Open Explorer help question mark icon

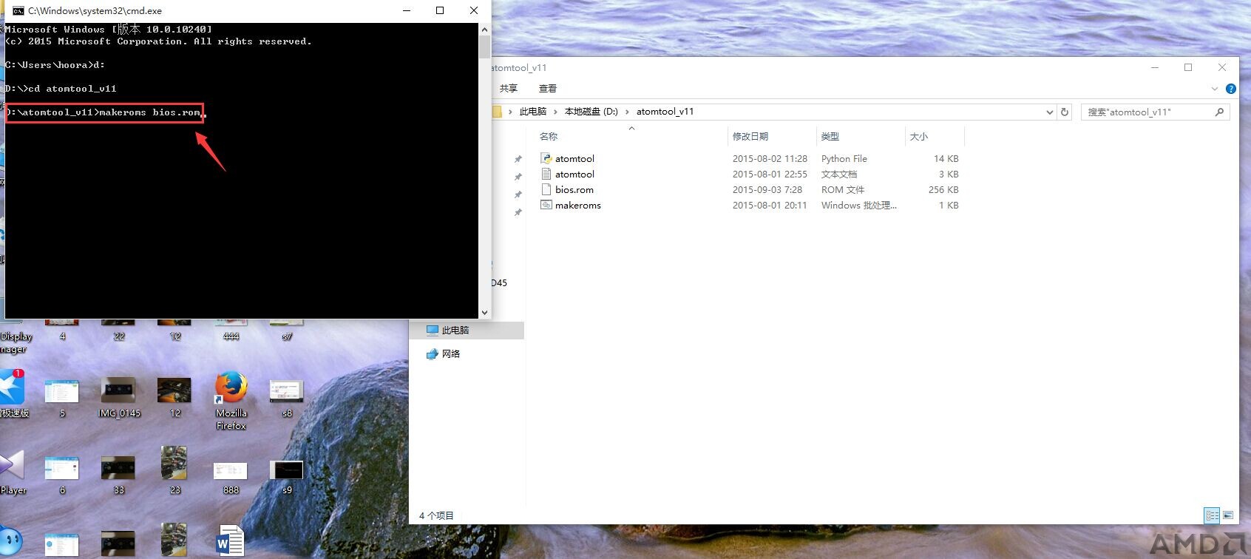1231,89
